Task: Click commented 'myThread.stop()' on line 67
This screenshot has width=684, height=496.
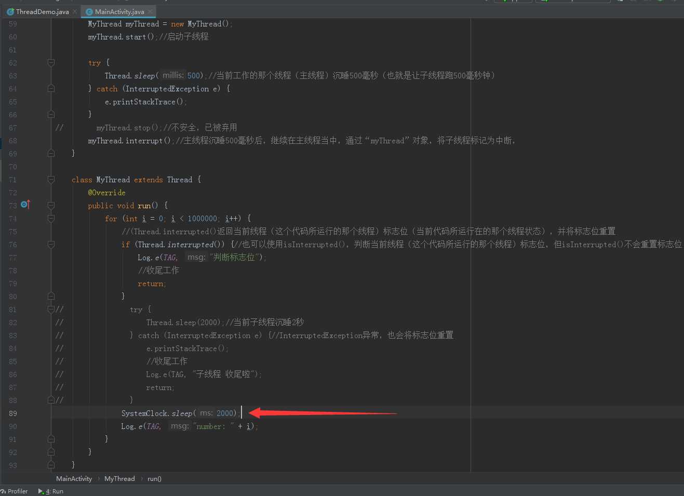Action: tap(127, 128)
